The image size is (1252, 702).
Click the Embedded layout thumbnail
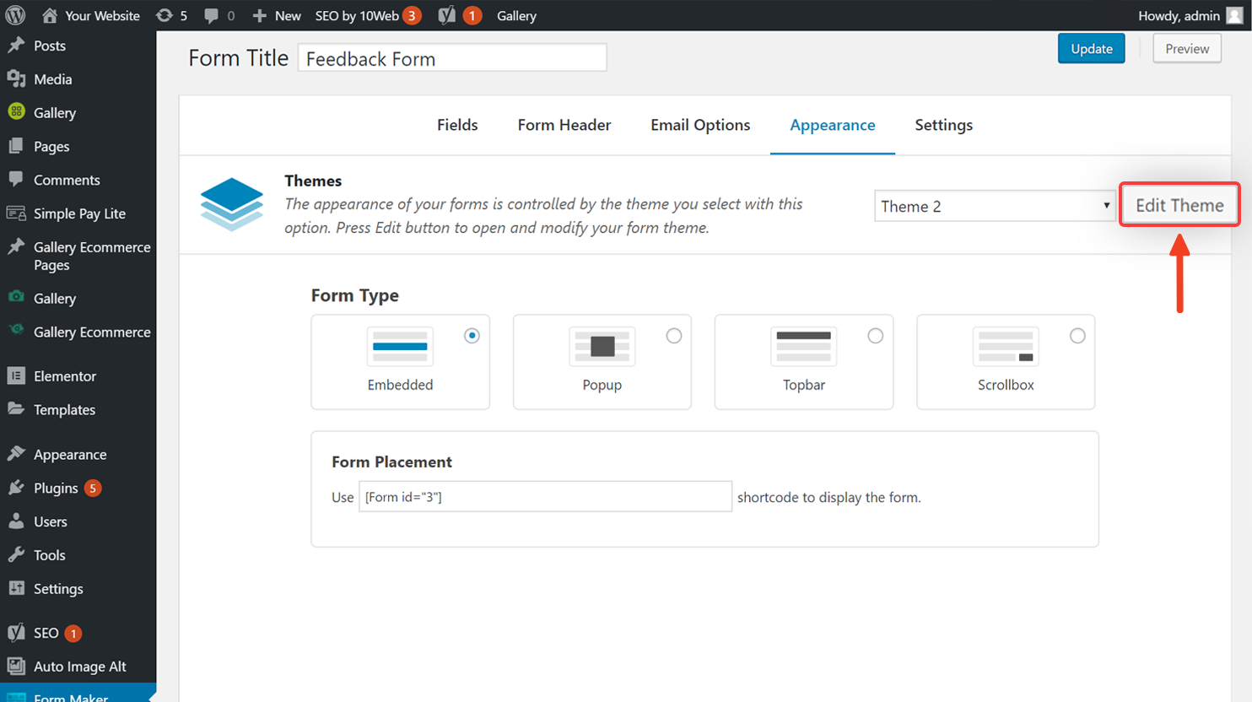(x=400, y=347)
